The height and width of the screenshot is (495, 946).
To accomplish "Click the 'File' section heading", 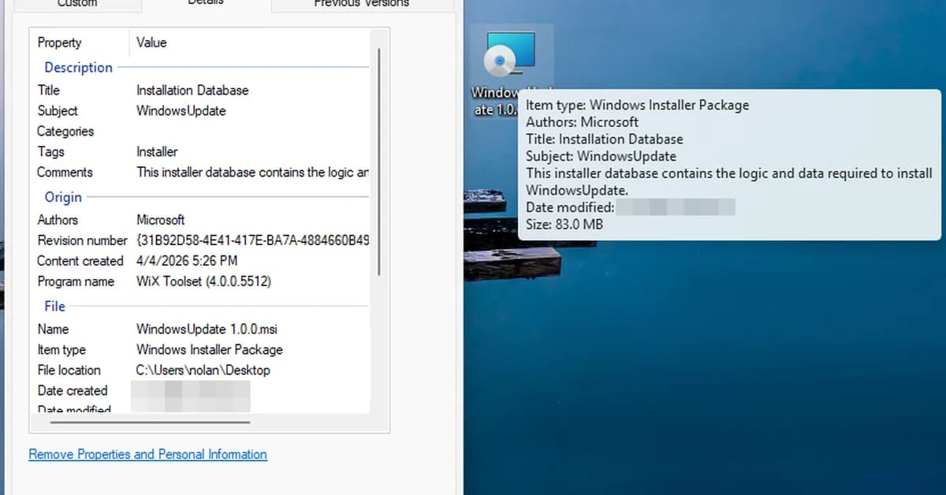I will [x=55, y=306].
